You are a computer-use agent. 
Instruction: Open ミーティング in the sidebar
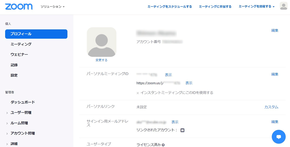pyautogui.click(x=21, y=44)
